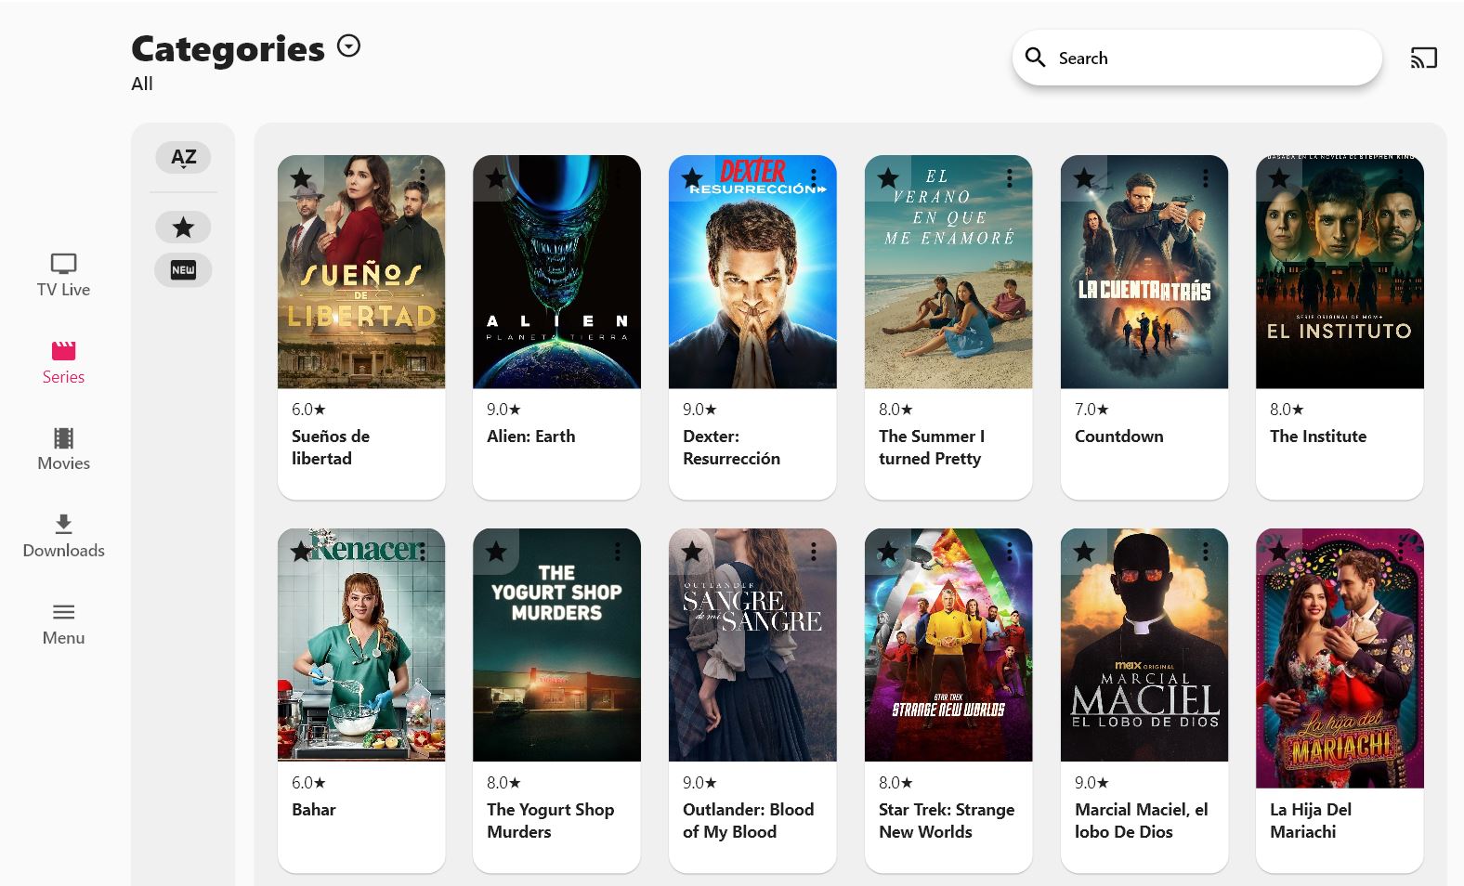Open the sidebar Menu

pyautogui.click(x=63, y=624)
